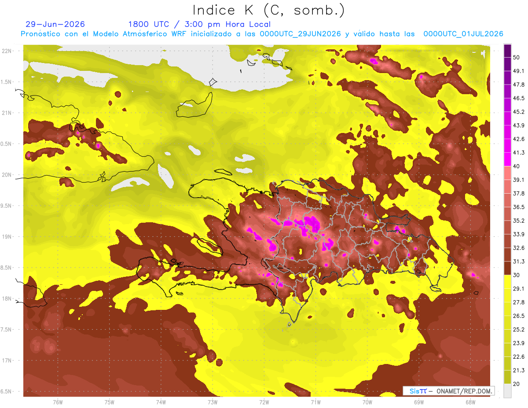Click the "17N" latitude label
Viewport: 528px width, 408px height.
7,360
